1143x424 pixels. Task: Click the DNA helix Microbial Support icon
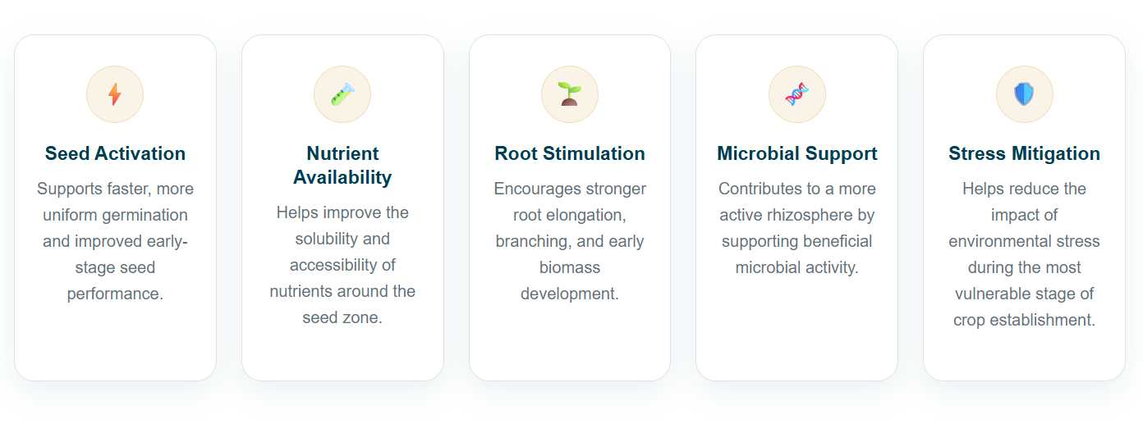pos(796,94)
